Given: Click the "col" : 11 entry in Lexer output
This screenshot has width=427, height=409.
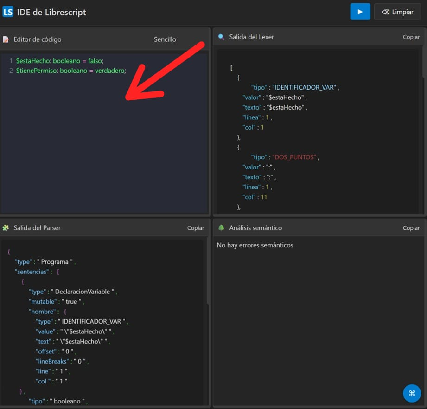Looking at the screenshot, I should (255, 197).
